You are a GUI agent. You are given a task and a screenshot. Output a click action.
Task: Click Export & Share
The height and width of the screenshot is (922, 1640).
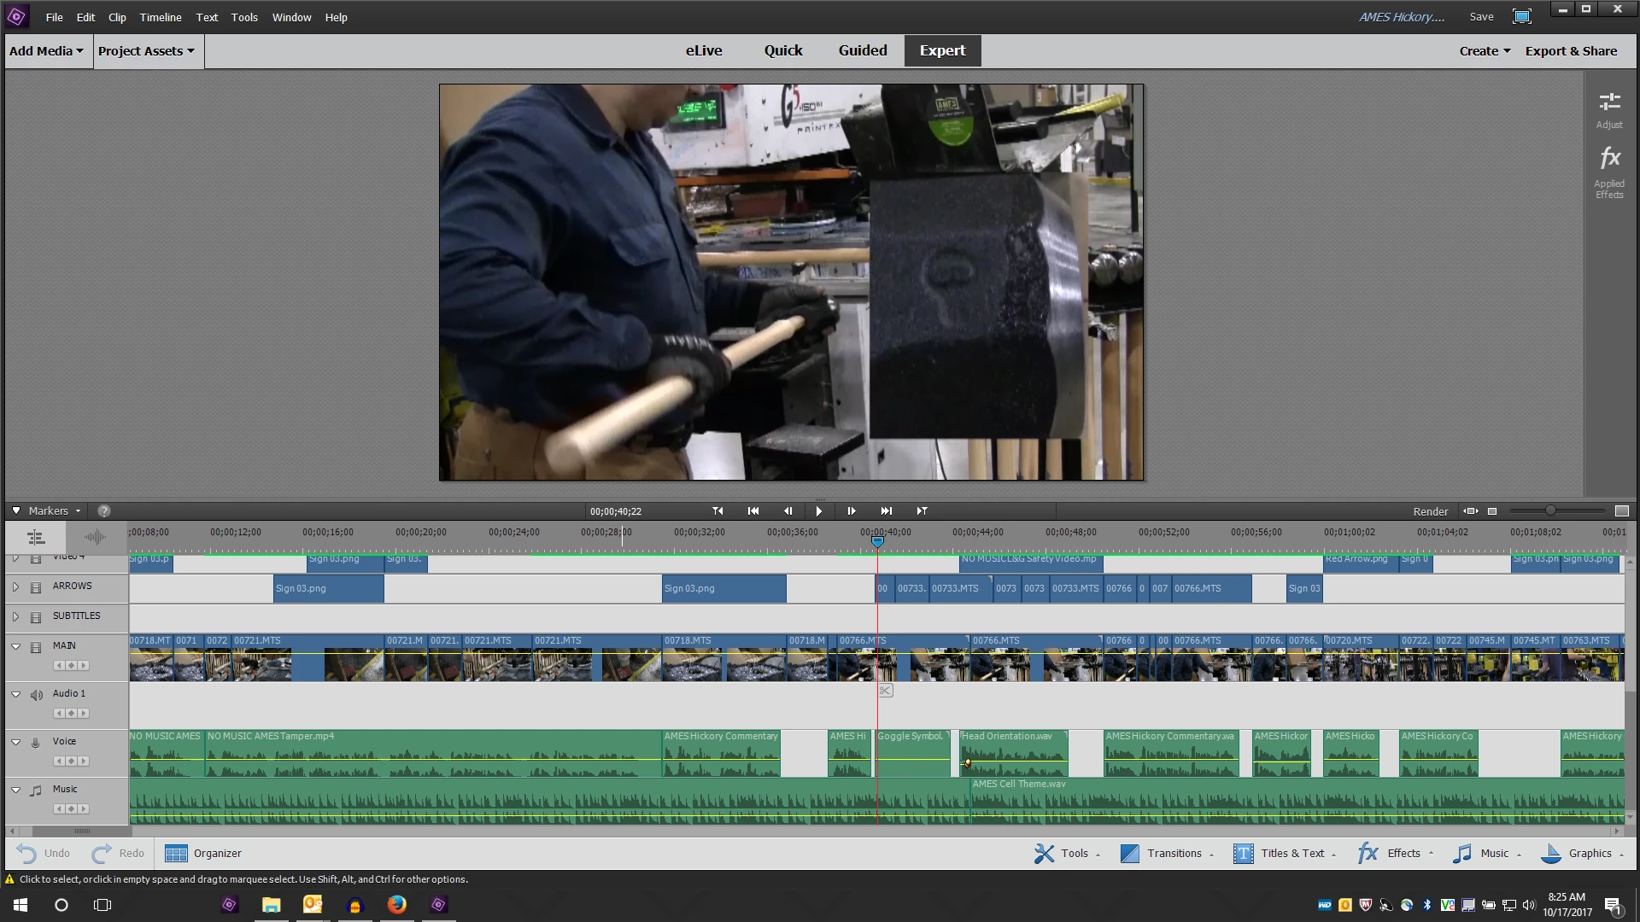coord(1570,51)
